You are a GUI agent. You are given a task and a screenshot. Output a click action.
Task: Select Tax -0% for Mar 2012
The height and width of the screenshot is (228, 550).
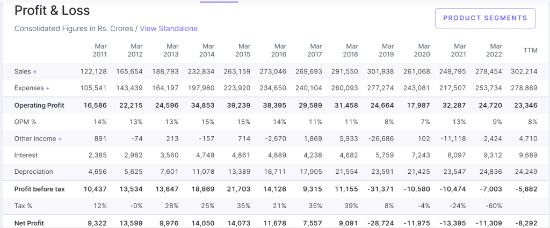[136, 206]
